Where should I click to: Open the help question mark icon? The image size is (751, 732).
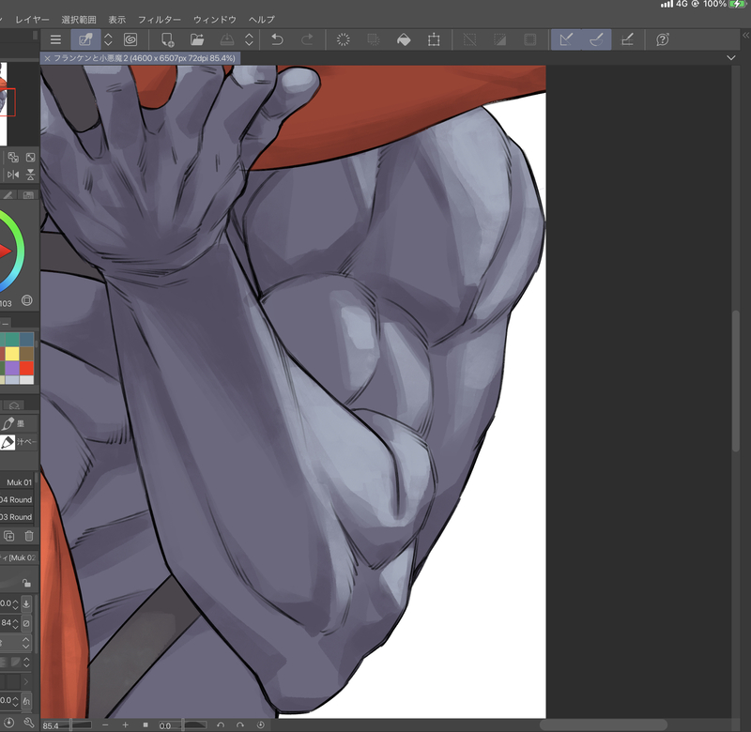[663, 39]
